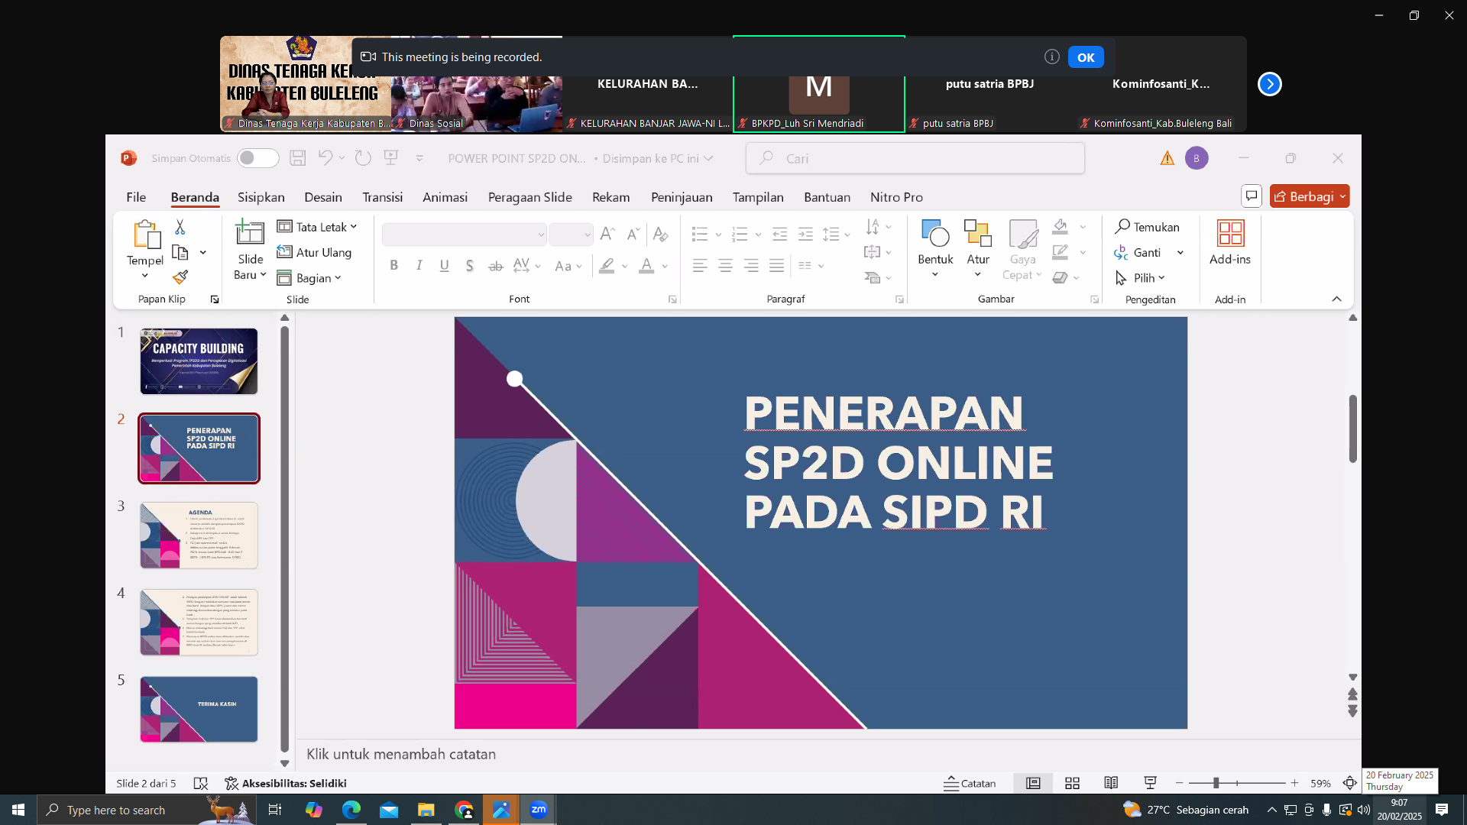Toggle the Catatan notes pane

point(970,783)
